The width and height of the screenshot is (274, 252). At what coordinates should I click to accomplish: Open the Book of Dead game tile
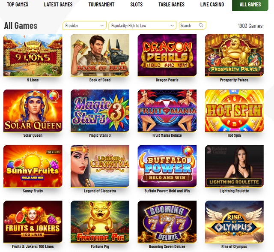pyautogui.click(x=100, y=55)
